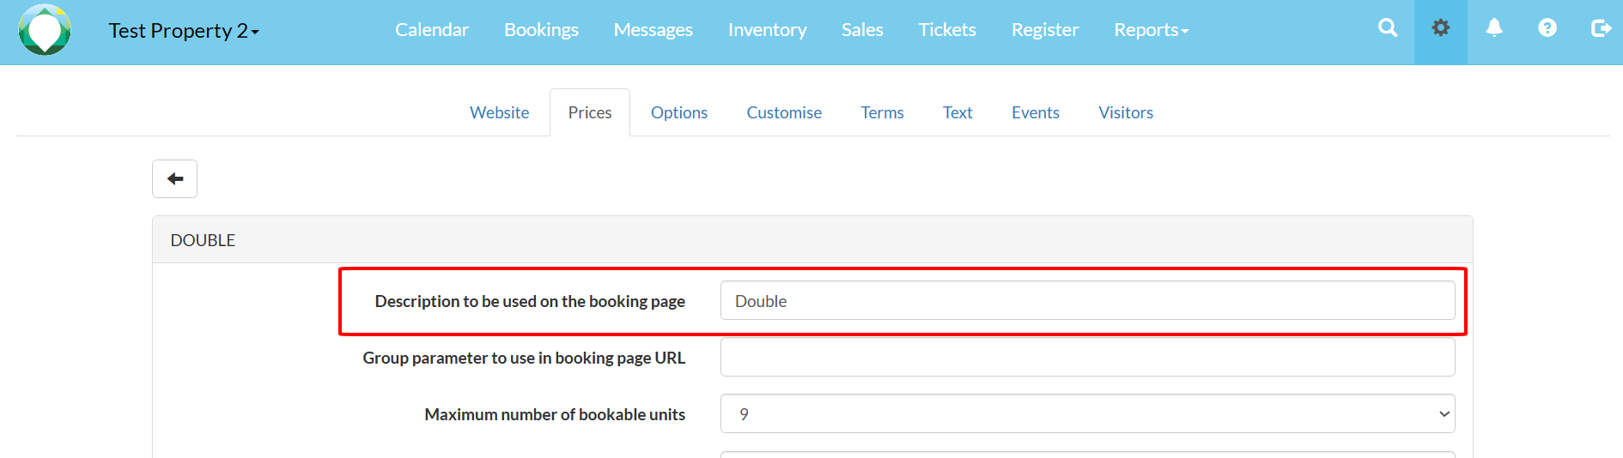
Task: Click 'Maximum number of bookable units' label
Action: tap(555, 414)
